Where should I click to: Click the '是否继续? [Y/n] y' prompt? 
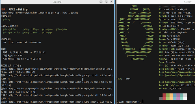(11, 66)
